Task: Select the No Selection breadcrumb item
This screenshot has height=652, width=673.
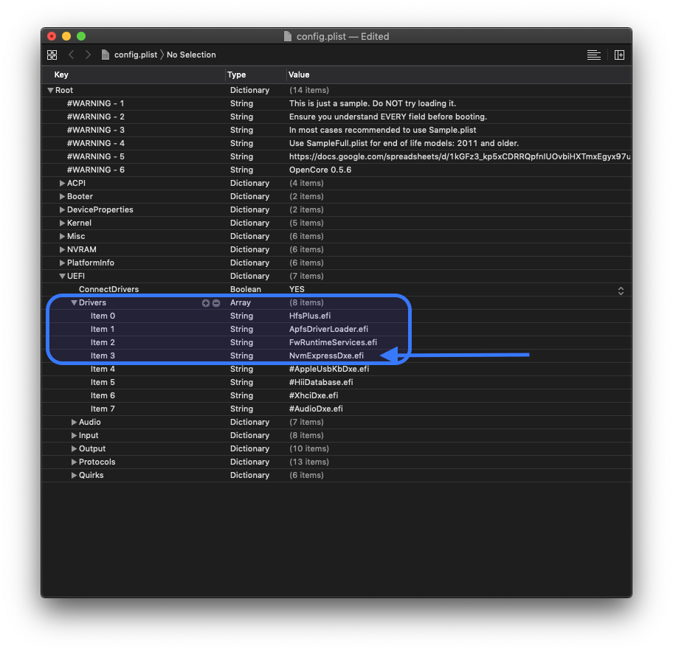Action: point(191,55)
